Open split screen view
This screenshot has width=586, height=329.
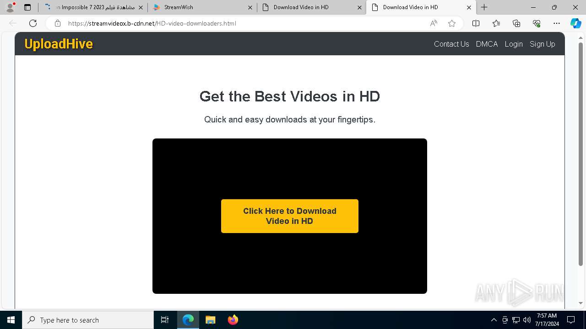(x=476, y=23)
